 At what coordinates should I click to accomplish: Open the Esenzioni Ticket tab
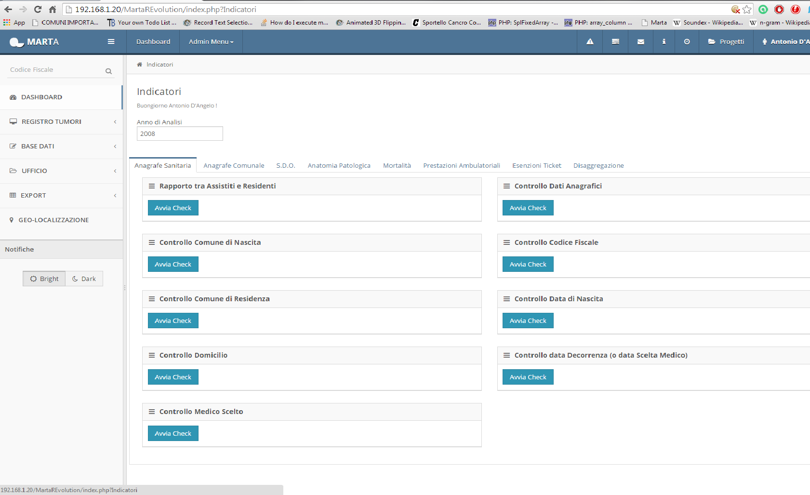(536, 165)
